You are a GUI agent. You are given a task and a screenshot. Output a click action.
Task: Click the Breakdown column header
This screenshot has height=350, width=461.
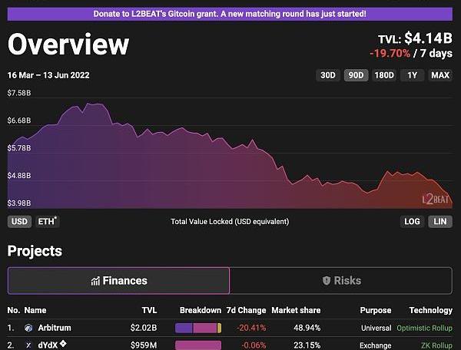201,310
